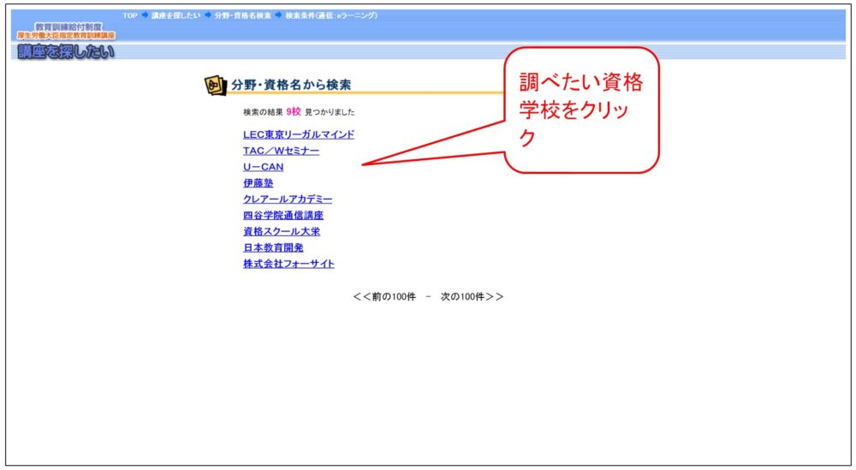Viewport: 856px width, 470px height.
Task: Click the 検索条件 breadcrumb item
Action: [x=330, y=15]
